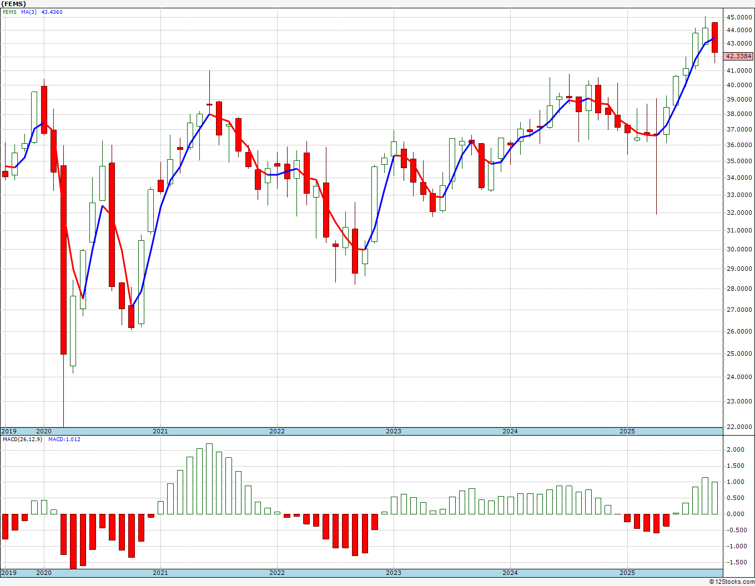Click the latest red candlestick near 44
Screen dimensions: 755x586
714,38
